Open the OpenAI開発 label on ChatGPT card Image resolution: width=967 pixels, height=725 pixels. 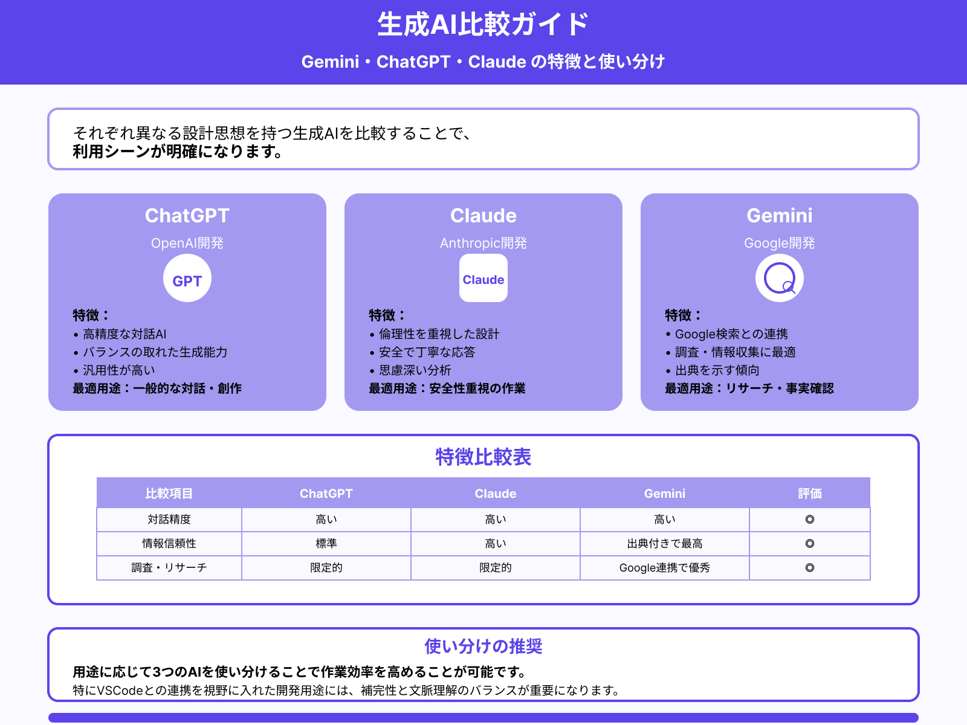[187, 243]
